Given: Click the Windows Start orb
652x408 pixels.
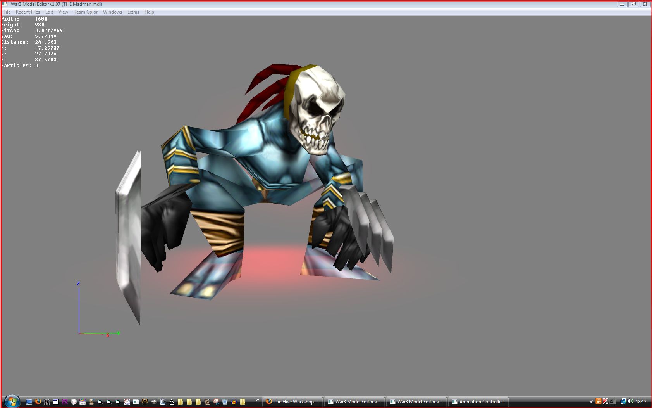Looking at the screenshot, I should [x=12, y=401].
